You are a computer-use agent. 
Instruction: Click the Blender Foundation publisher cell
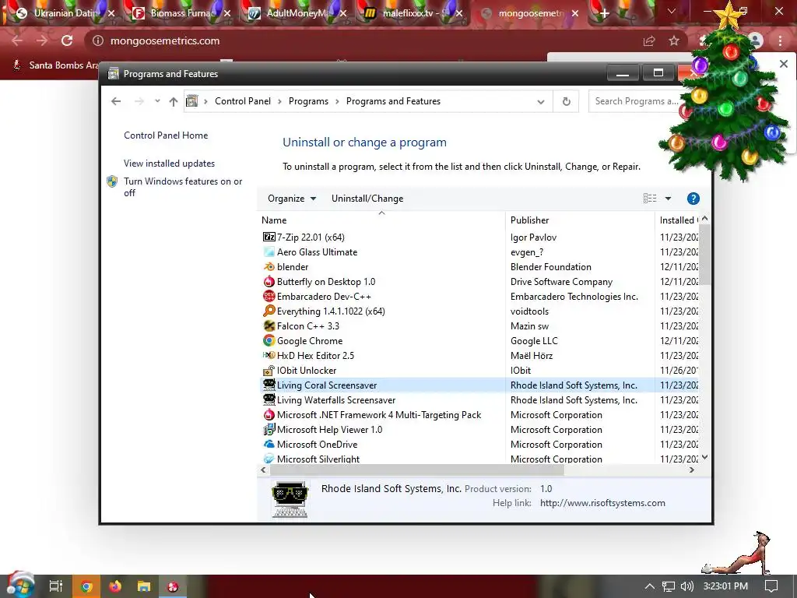point(550,266)
